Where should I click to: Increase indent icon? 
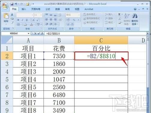51,24
